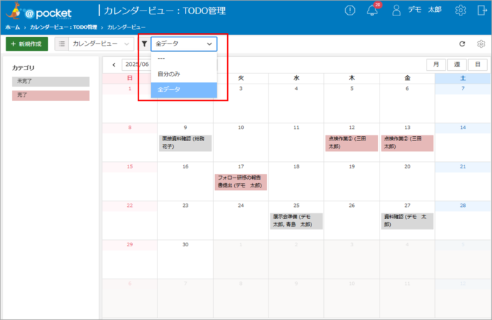Open the notifications bell icon
Viewport: 492px width, 320px height.
pos(372,11)
